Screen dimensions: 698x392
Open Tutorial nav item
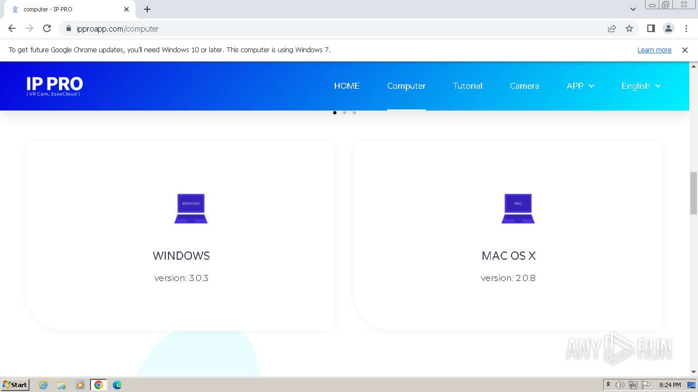[468, 86]
